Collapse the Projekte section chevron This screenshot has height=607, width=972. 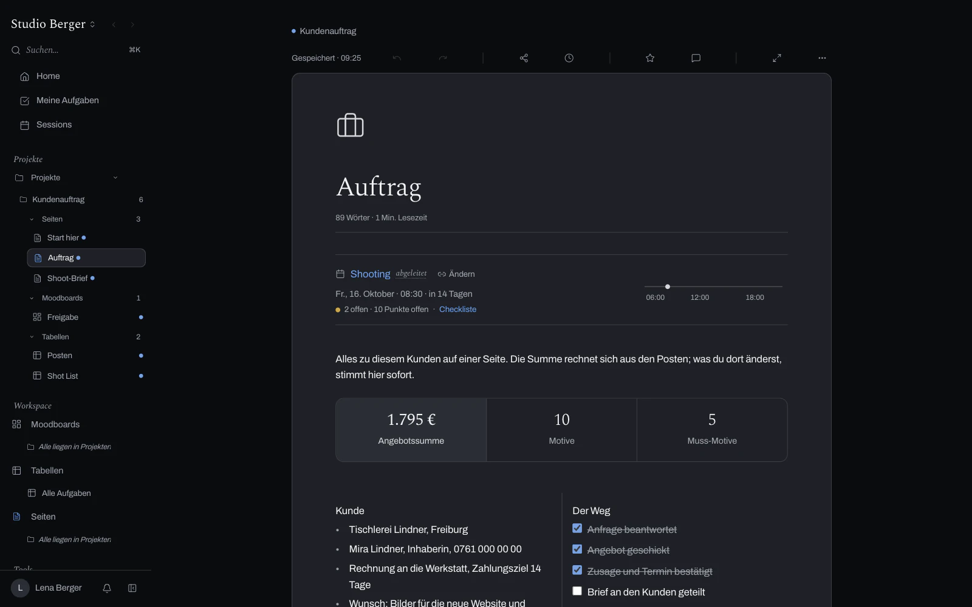coord(115,178)
